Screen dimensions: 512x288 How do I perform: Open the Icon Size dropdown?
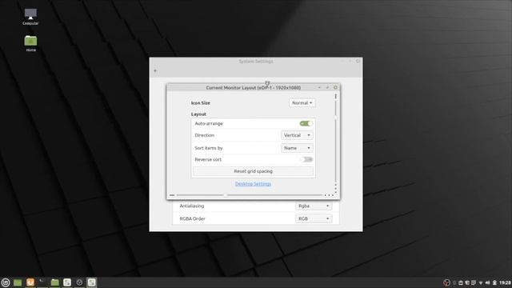tap(302, 103)
